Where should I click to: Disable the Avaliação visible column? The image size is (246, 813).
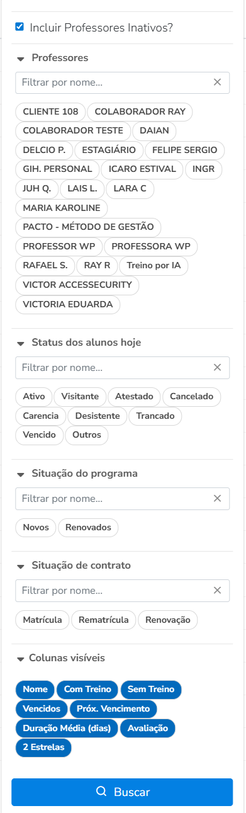click(148, 729)
